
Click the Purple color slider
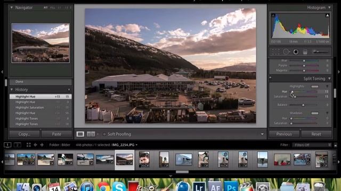coord(304,66)
